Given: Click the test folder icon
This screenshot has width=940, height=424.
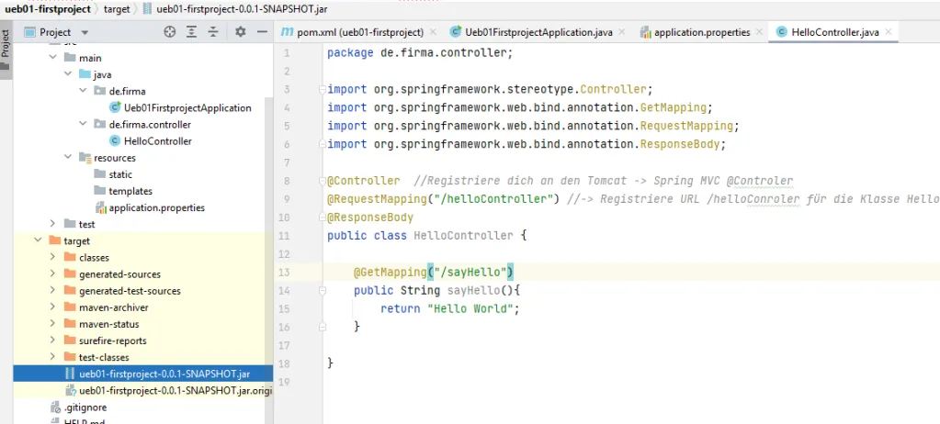Looking at the screenshot, I should point(70,224).
